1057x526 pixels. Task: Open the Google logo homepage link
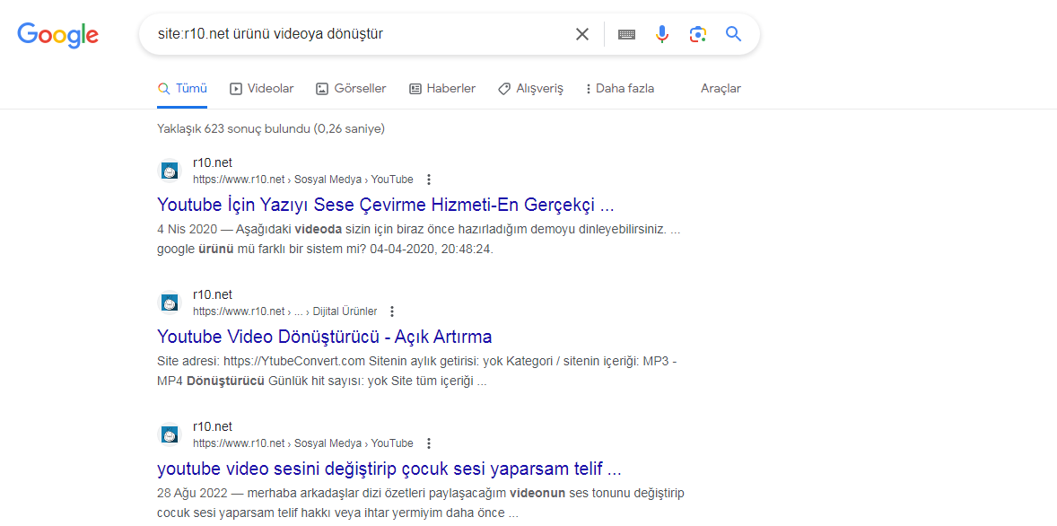[x=58, y=35]
